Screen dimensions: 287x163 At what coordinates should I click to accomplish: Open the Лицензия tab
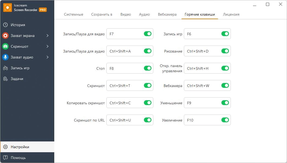231,14
